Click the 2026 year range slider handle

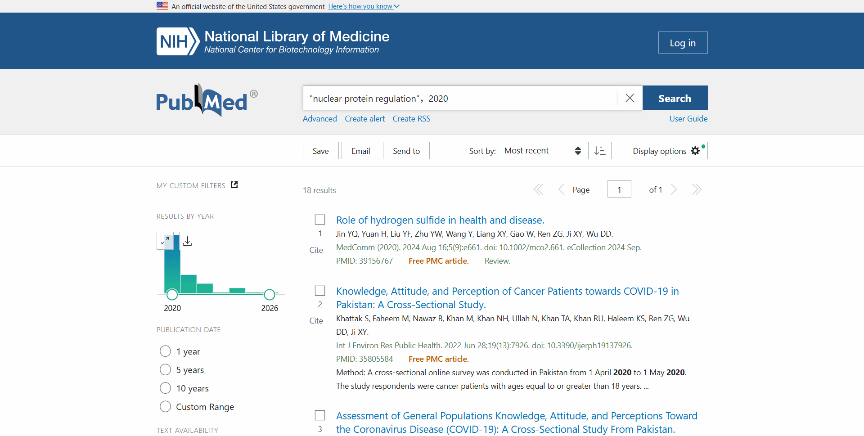270,295
